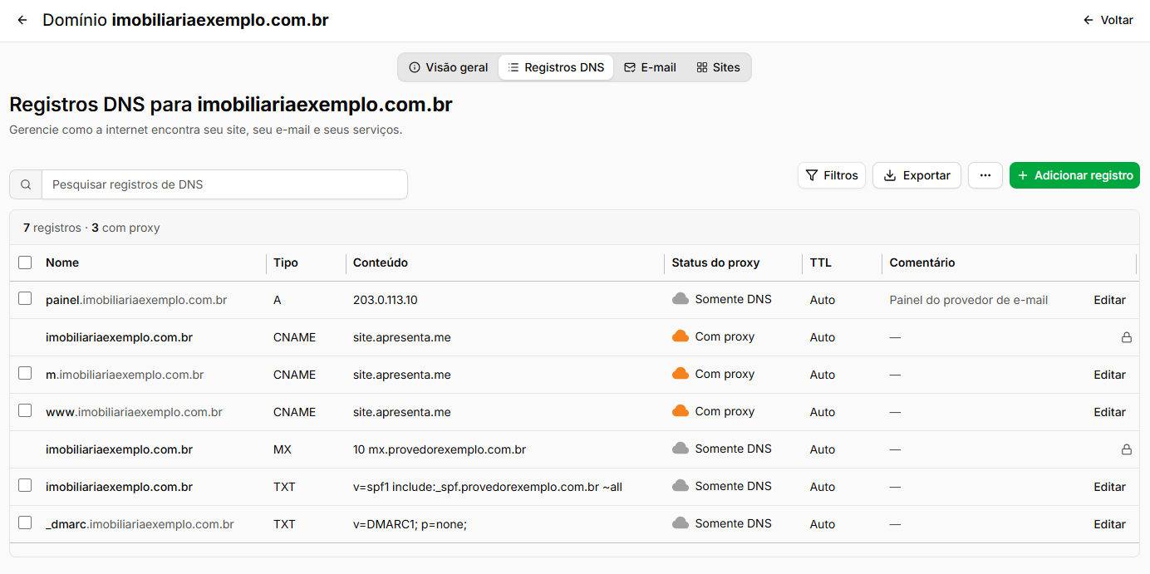Click the Tipo column header

pos(286,262)
